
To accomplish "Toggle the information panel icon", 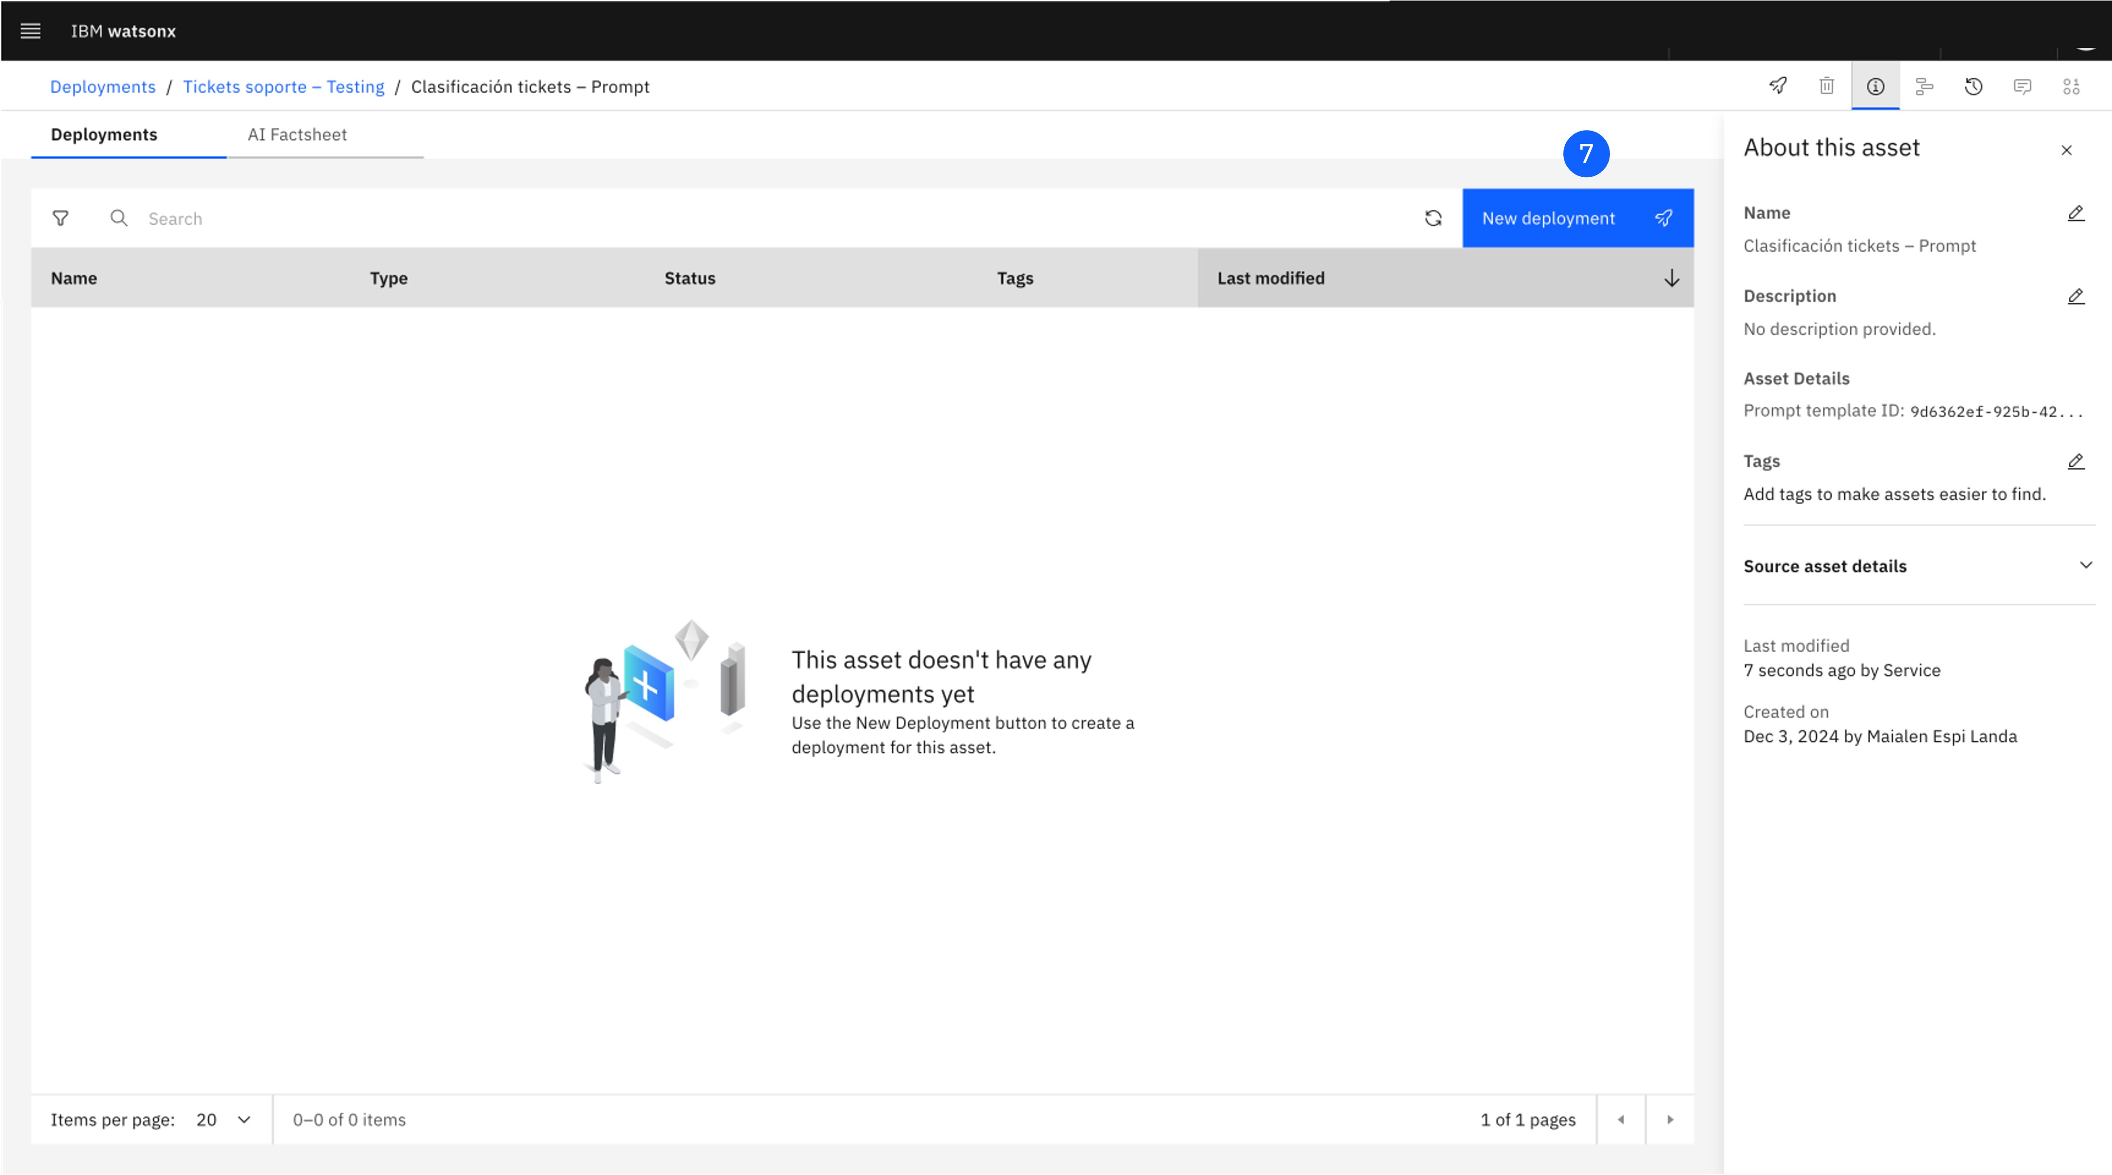I will pos(1875,86).
